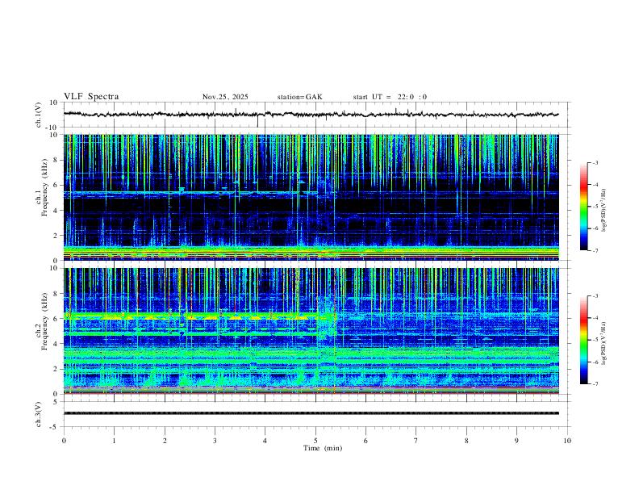Click the ch.2 'Frequency (kHz)' axis label

[44, 321]
